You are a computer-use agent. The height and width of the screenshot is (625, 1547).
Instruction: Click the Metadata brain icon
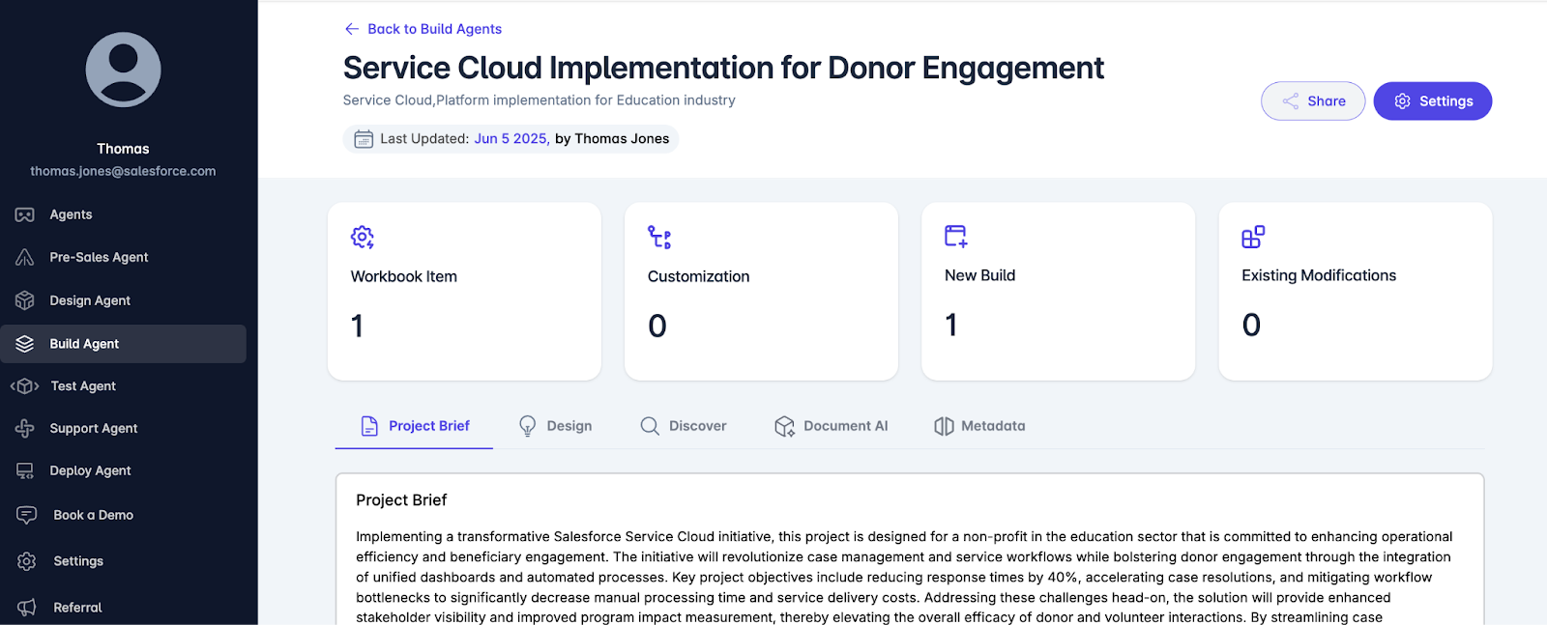pos(944,426)
